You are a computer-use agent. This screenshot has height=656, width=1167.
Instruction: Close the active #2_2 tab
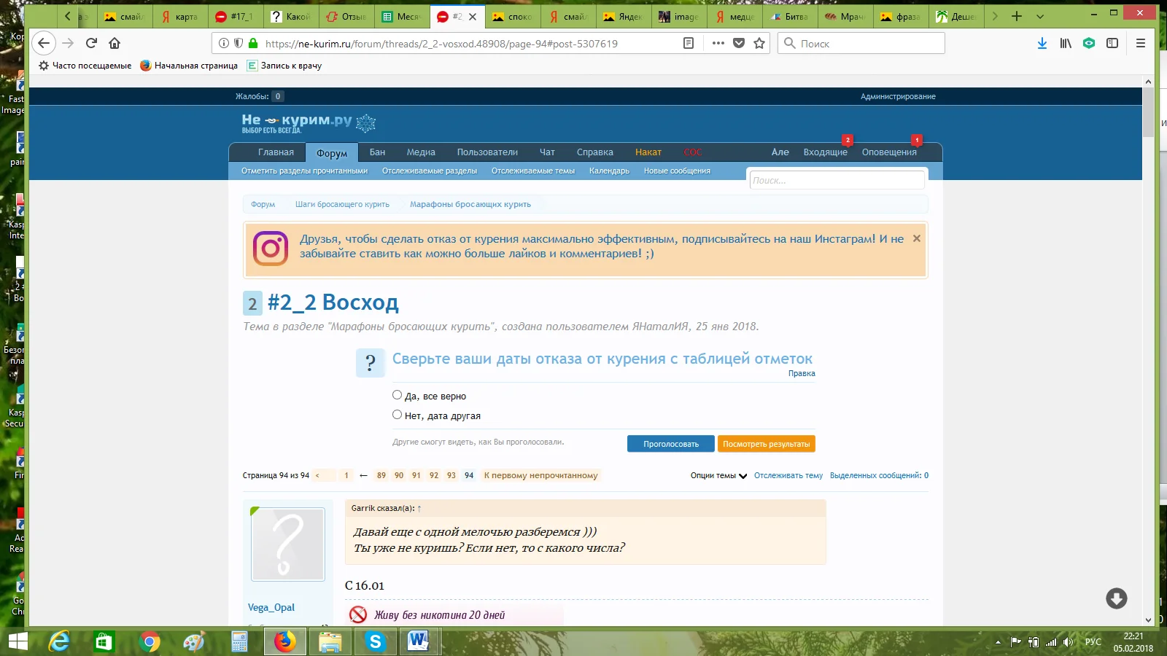pyautogui.click(x=473, y=16)
